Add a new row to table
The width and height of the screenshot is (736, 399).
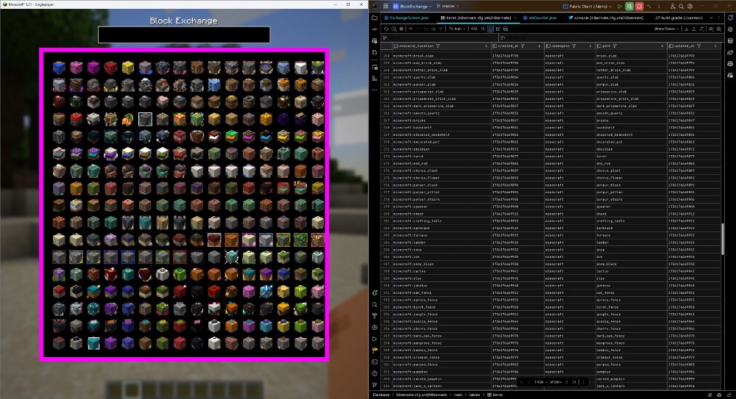tap(411, 29)
